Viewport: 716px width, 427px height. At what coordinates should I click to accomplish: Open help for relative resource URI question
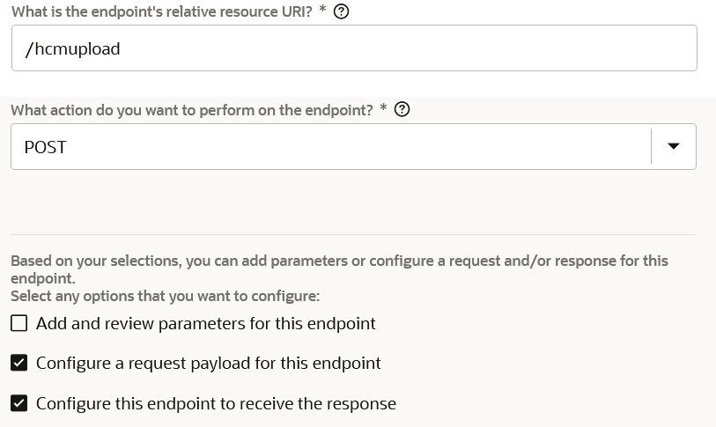pyautogui.click(x=342, y=11)
